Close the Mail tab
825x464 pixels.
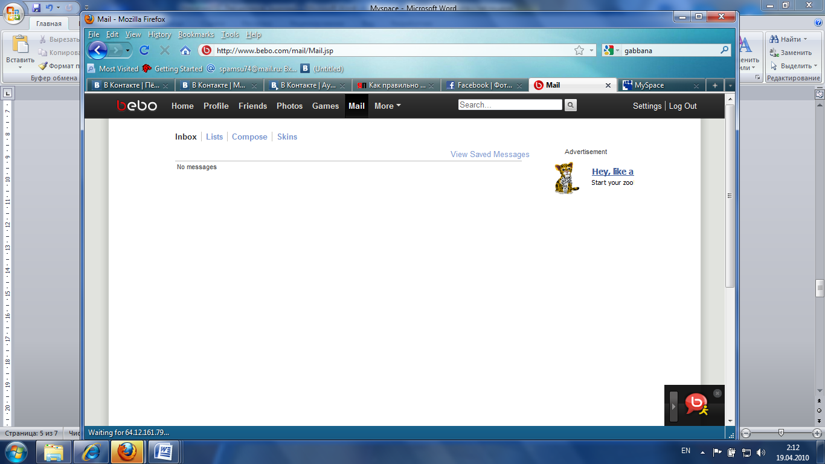(x=608, y=85)
